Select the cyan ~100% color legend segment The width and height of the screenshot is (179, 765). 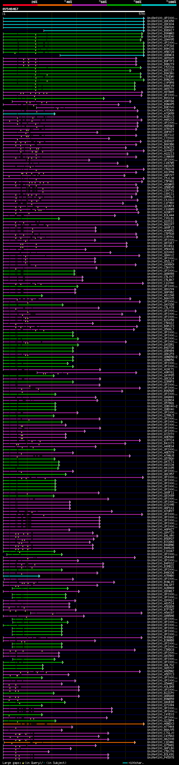click(x=159, y=5)
